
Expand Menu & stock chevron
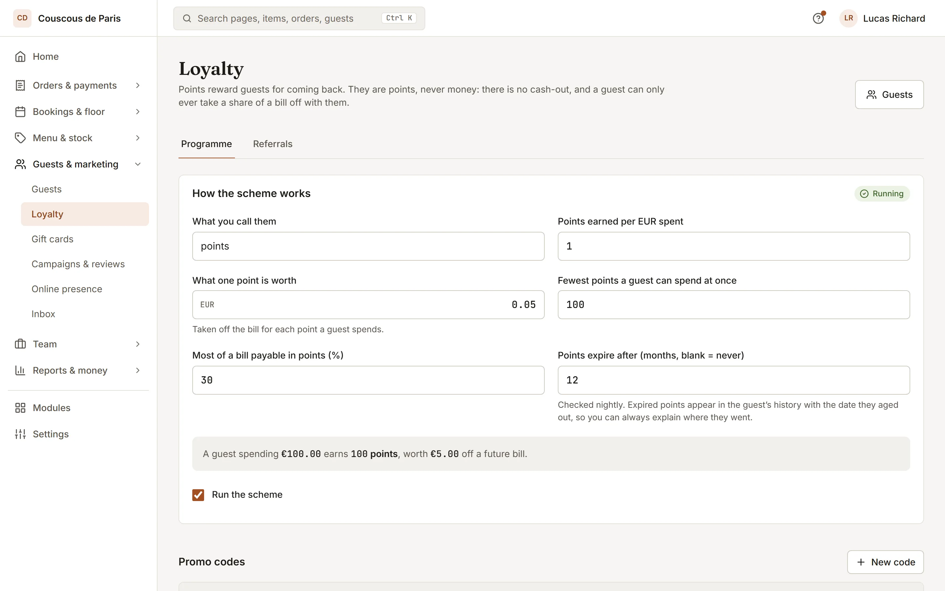138,138
